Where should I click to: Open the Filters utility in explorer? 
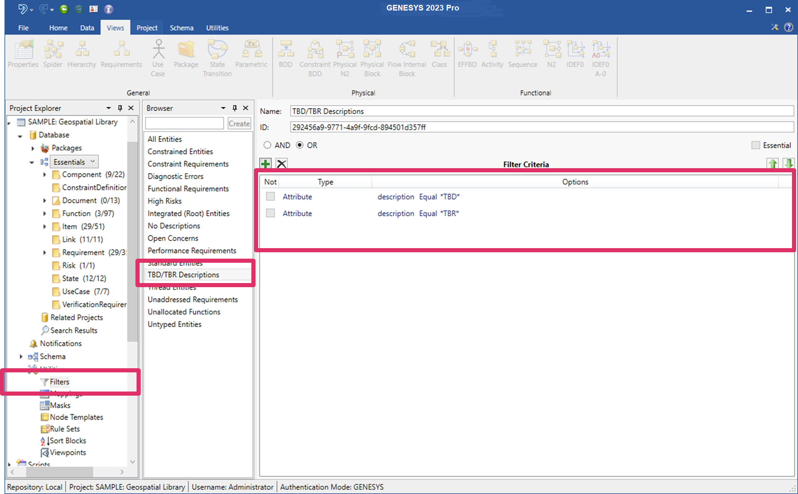[x=59, y=382]
